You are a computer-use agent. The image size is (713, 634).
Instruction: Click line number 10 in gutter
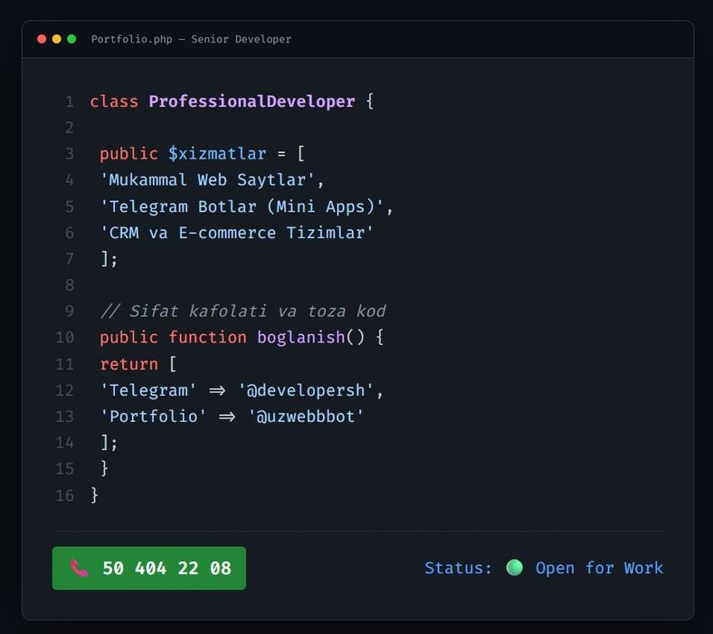tap(64, 338)
